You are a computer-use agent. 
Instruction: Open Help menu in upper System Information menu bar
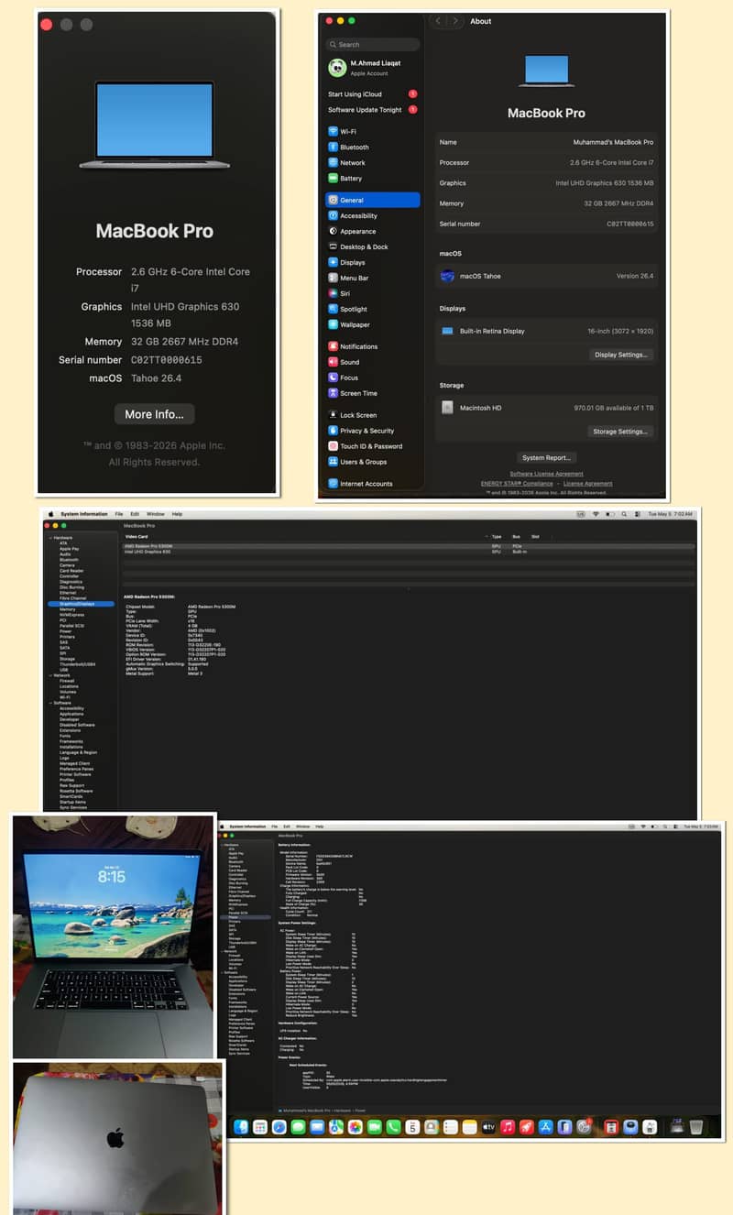click(x=177, y=514)
